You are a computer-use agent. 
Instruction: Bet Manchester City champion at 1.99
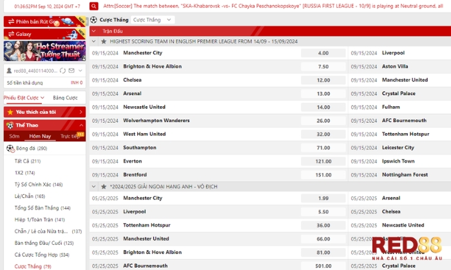pyautogui.click(x=323, y=198)
